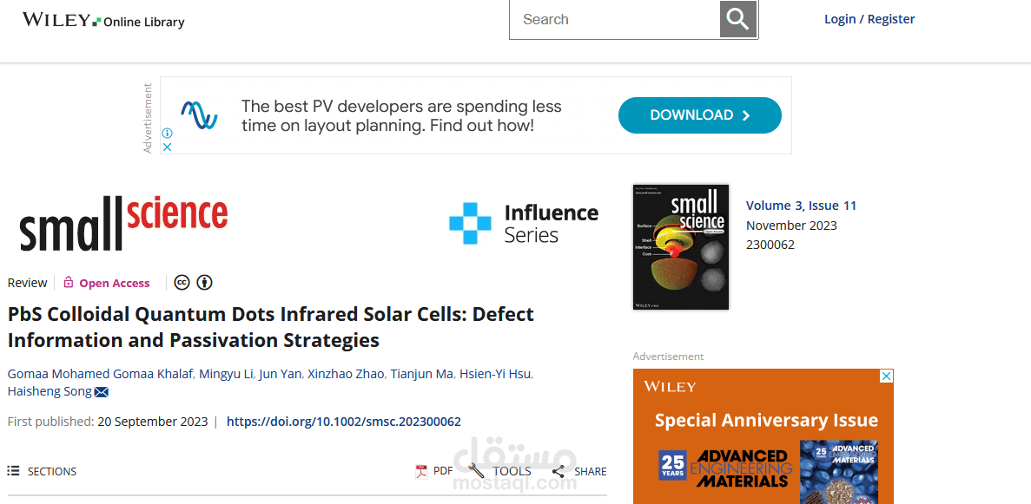Click Register in the header

tap(890, 18)
